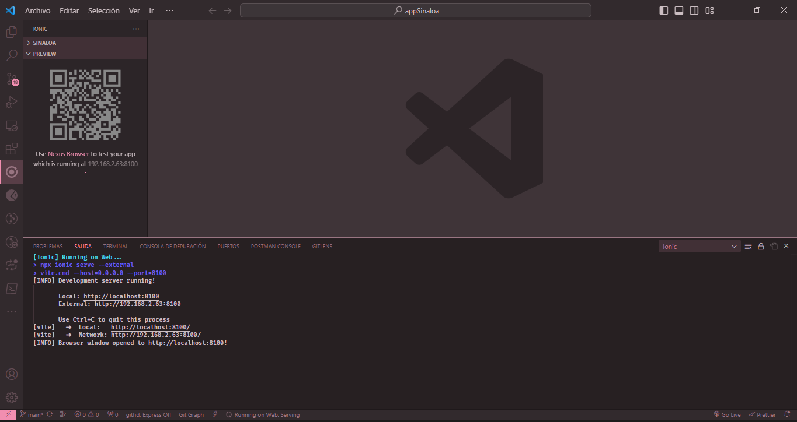Switch to the SALIDA tab

[x=83, y=247]
